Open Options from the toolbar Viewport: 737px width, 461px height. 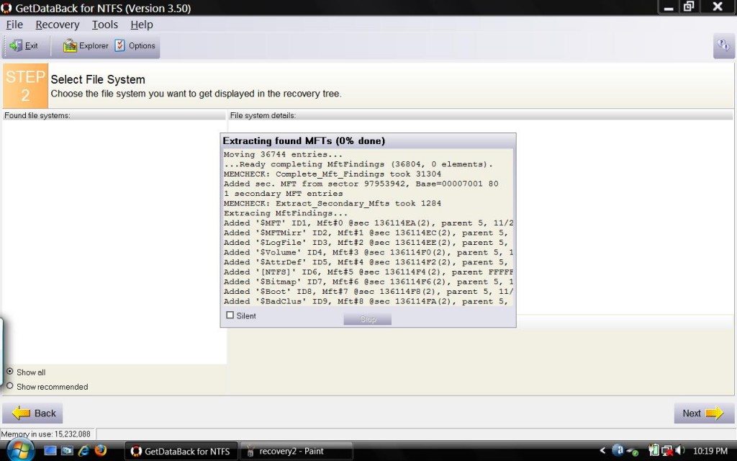(x=135, y=45)
